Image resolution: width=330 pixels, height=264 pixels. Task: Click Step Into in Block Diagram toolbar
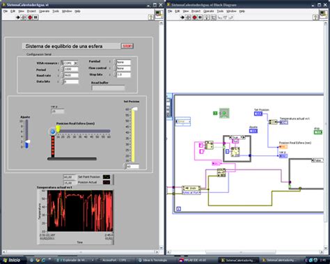(x=220, y=17)
